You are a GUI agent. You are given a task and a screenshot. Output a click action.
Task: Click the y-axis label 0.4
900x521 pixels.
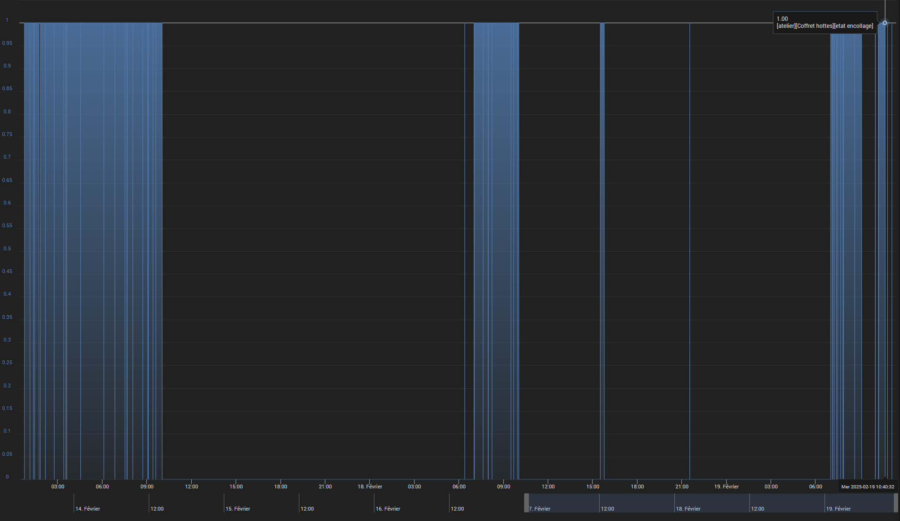pyautogui.click(x=7, y=294)
